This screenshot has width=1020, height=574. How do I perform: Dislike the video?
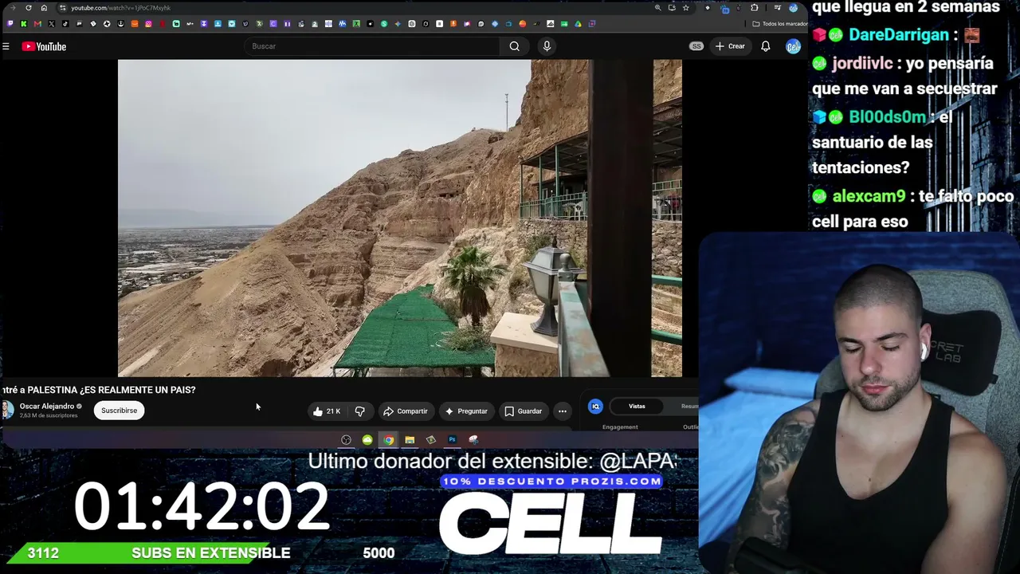click(x=360, y=411)
